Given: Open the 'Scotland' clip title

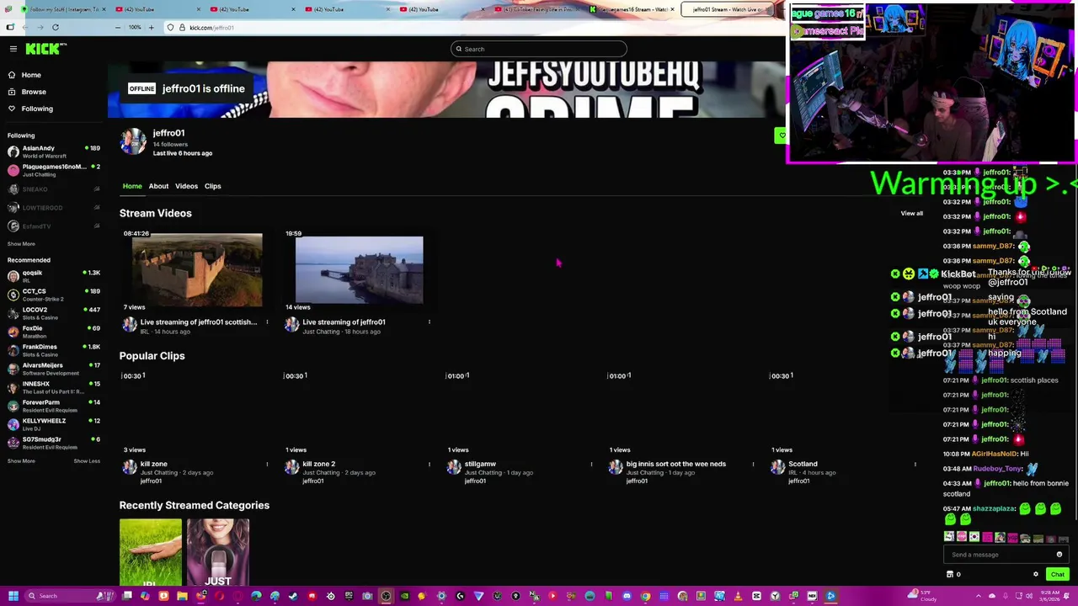Looking at the screenshot, I should pos(803,464).
